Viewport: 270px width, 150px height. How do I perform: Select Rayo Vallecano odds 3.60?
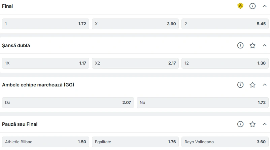225,142
